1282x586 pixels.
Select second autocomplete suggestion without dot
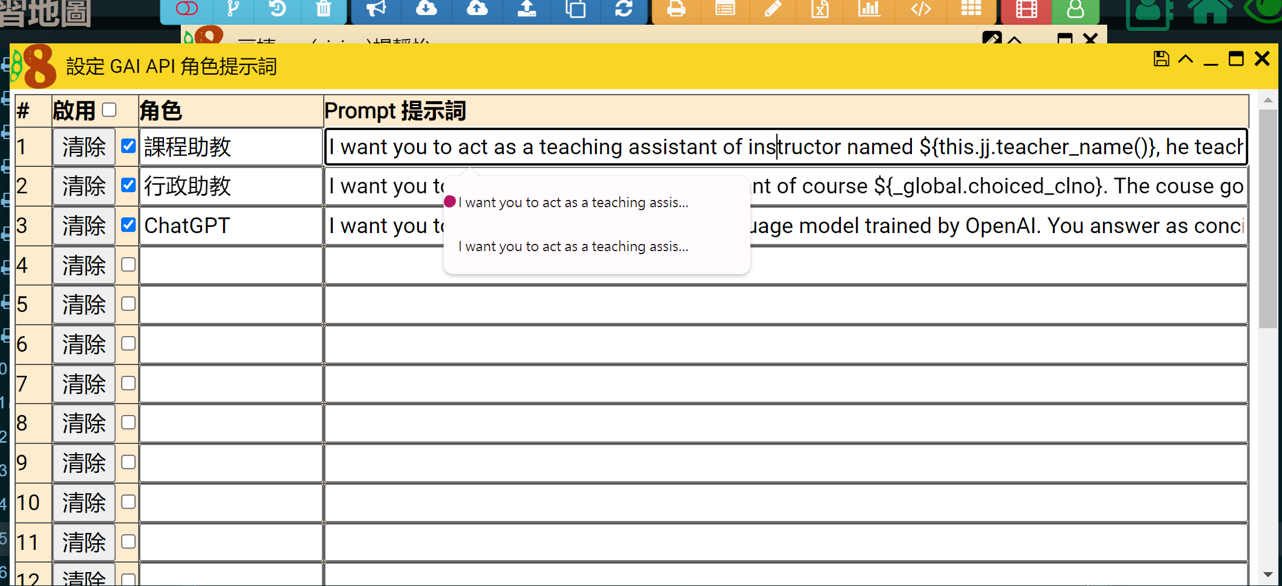click(597, 246)
